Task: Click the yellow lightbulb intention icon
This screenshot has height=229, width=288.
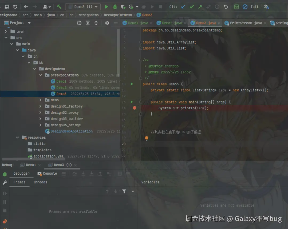Action: tap(146, 138)
